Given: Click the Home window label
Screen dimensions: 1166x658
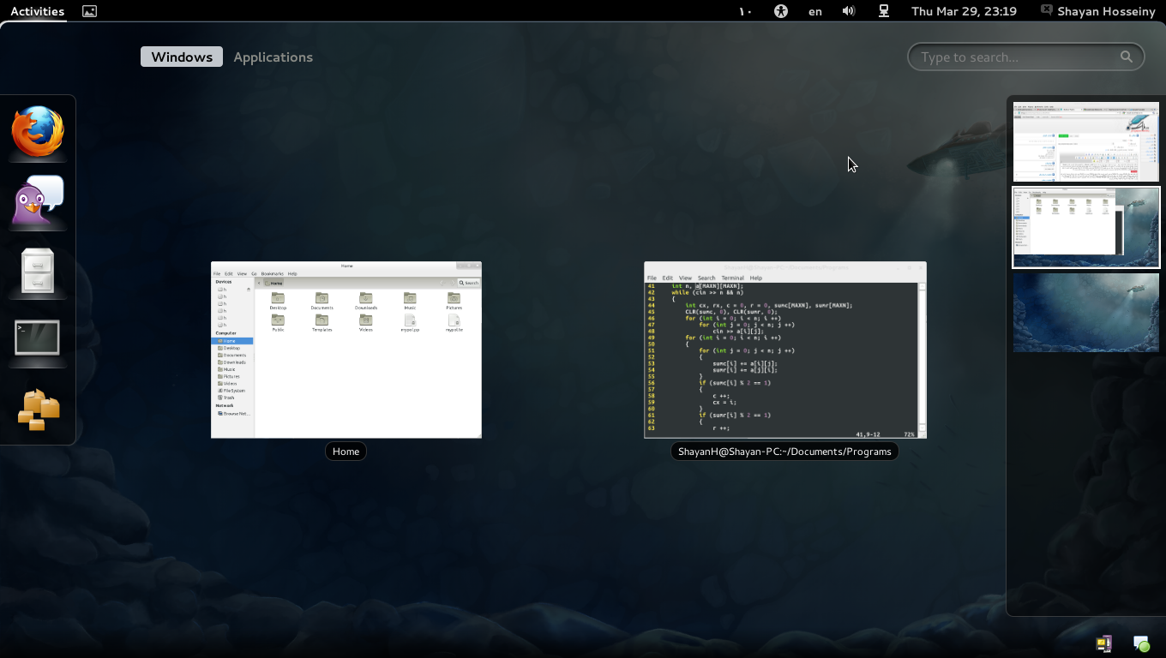Looking at the screenshot, I should pyautogui.click(x=346, y=452).
